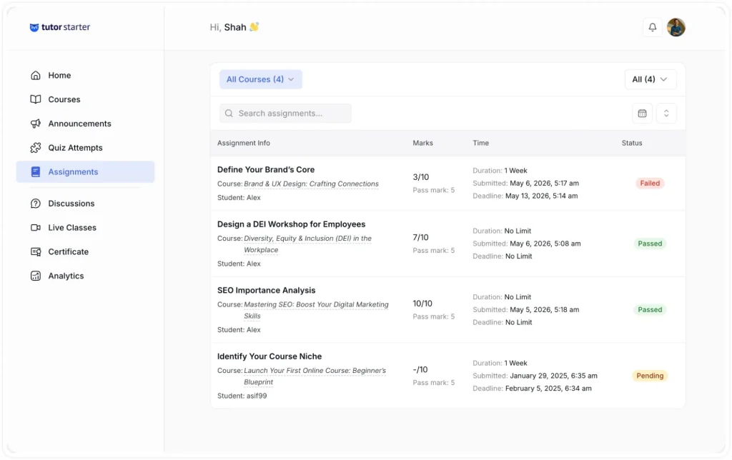Expand the All Courses (4) dropdown
This screenshot has height=460, width=732.
point(260,79)
